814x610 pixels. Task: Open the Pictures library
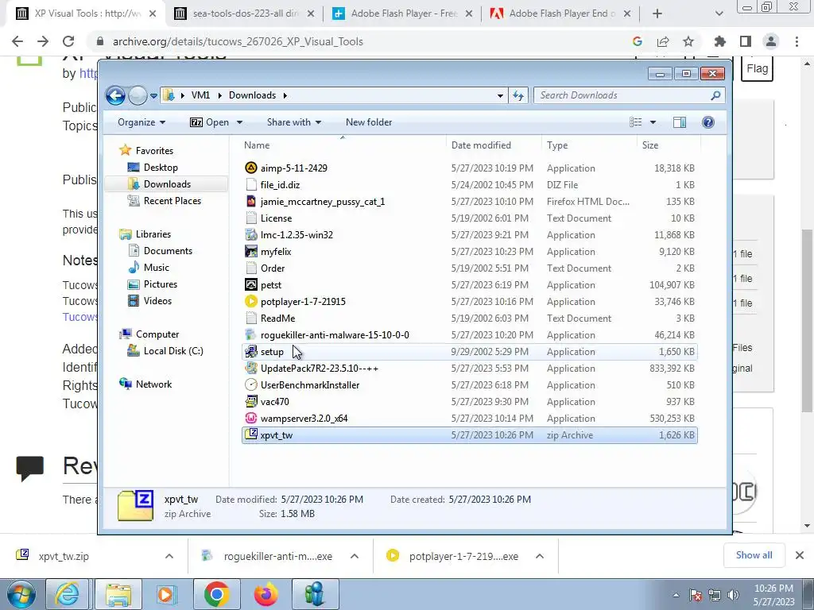(160, 284)
